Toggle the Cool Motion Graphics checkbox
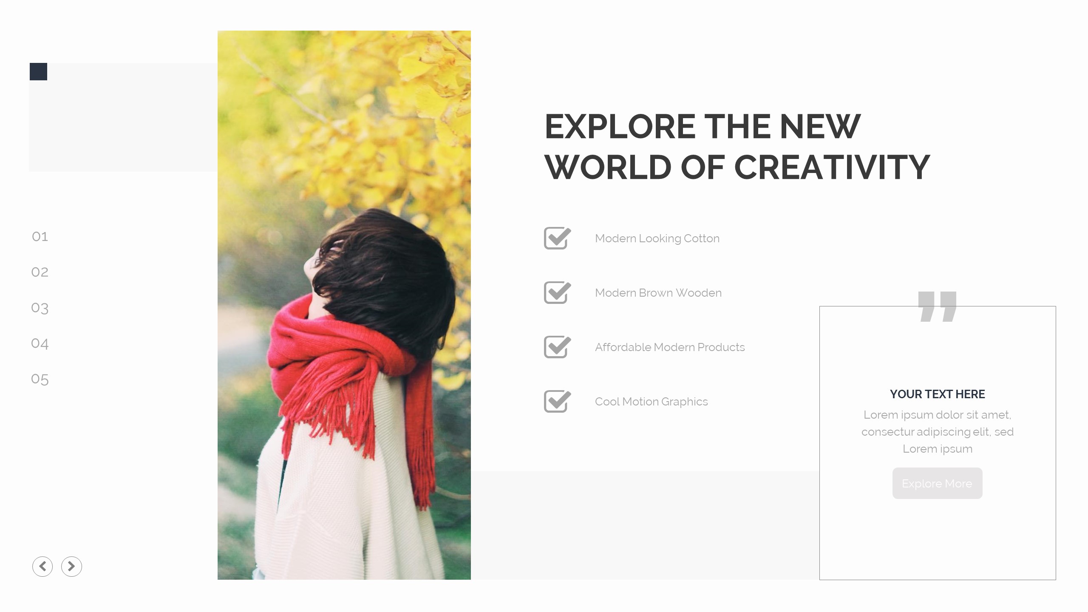 [557, 401]
